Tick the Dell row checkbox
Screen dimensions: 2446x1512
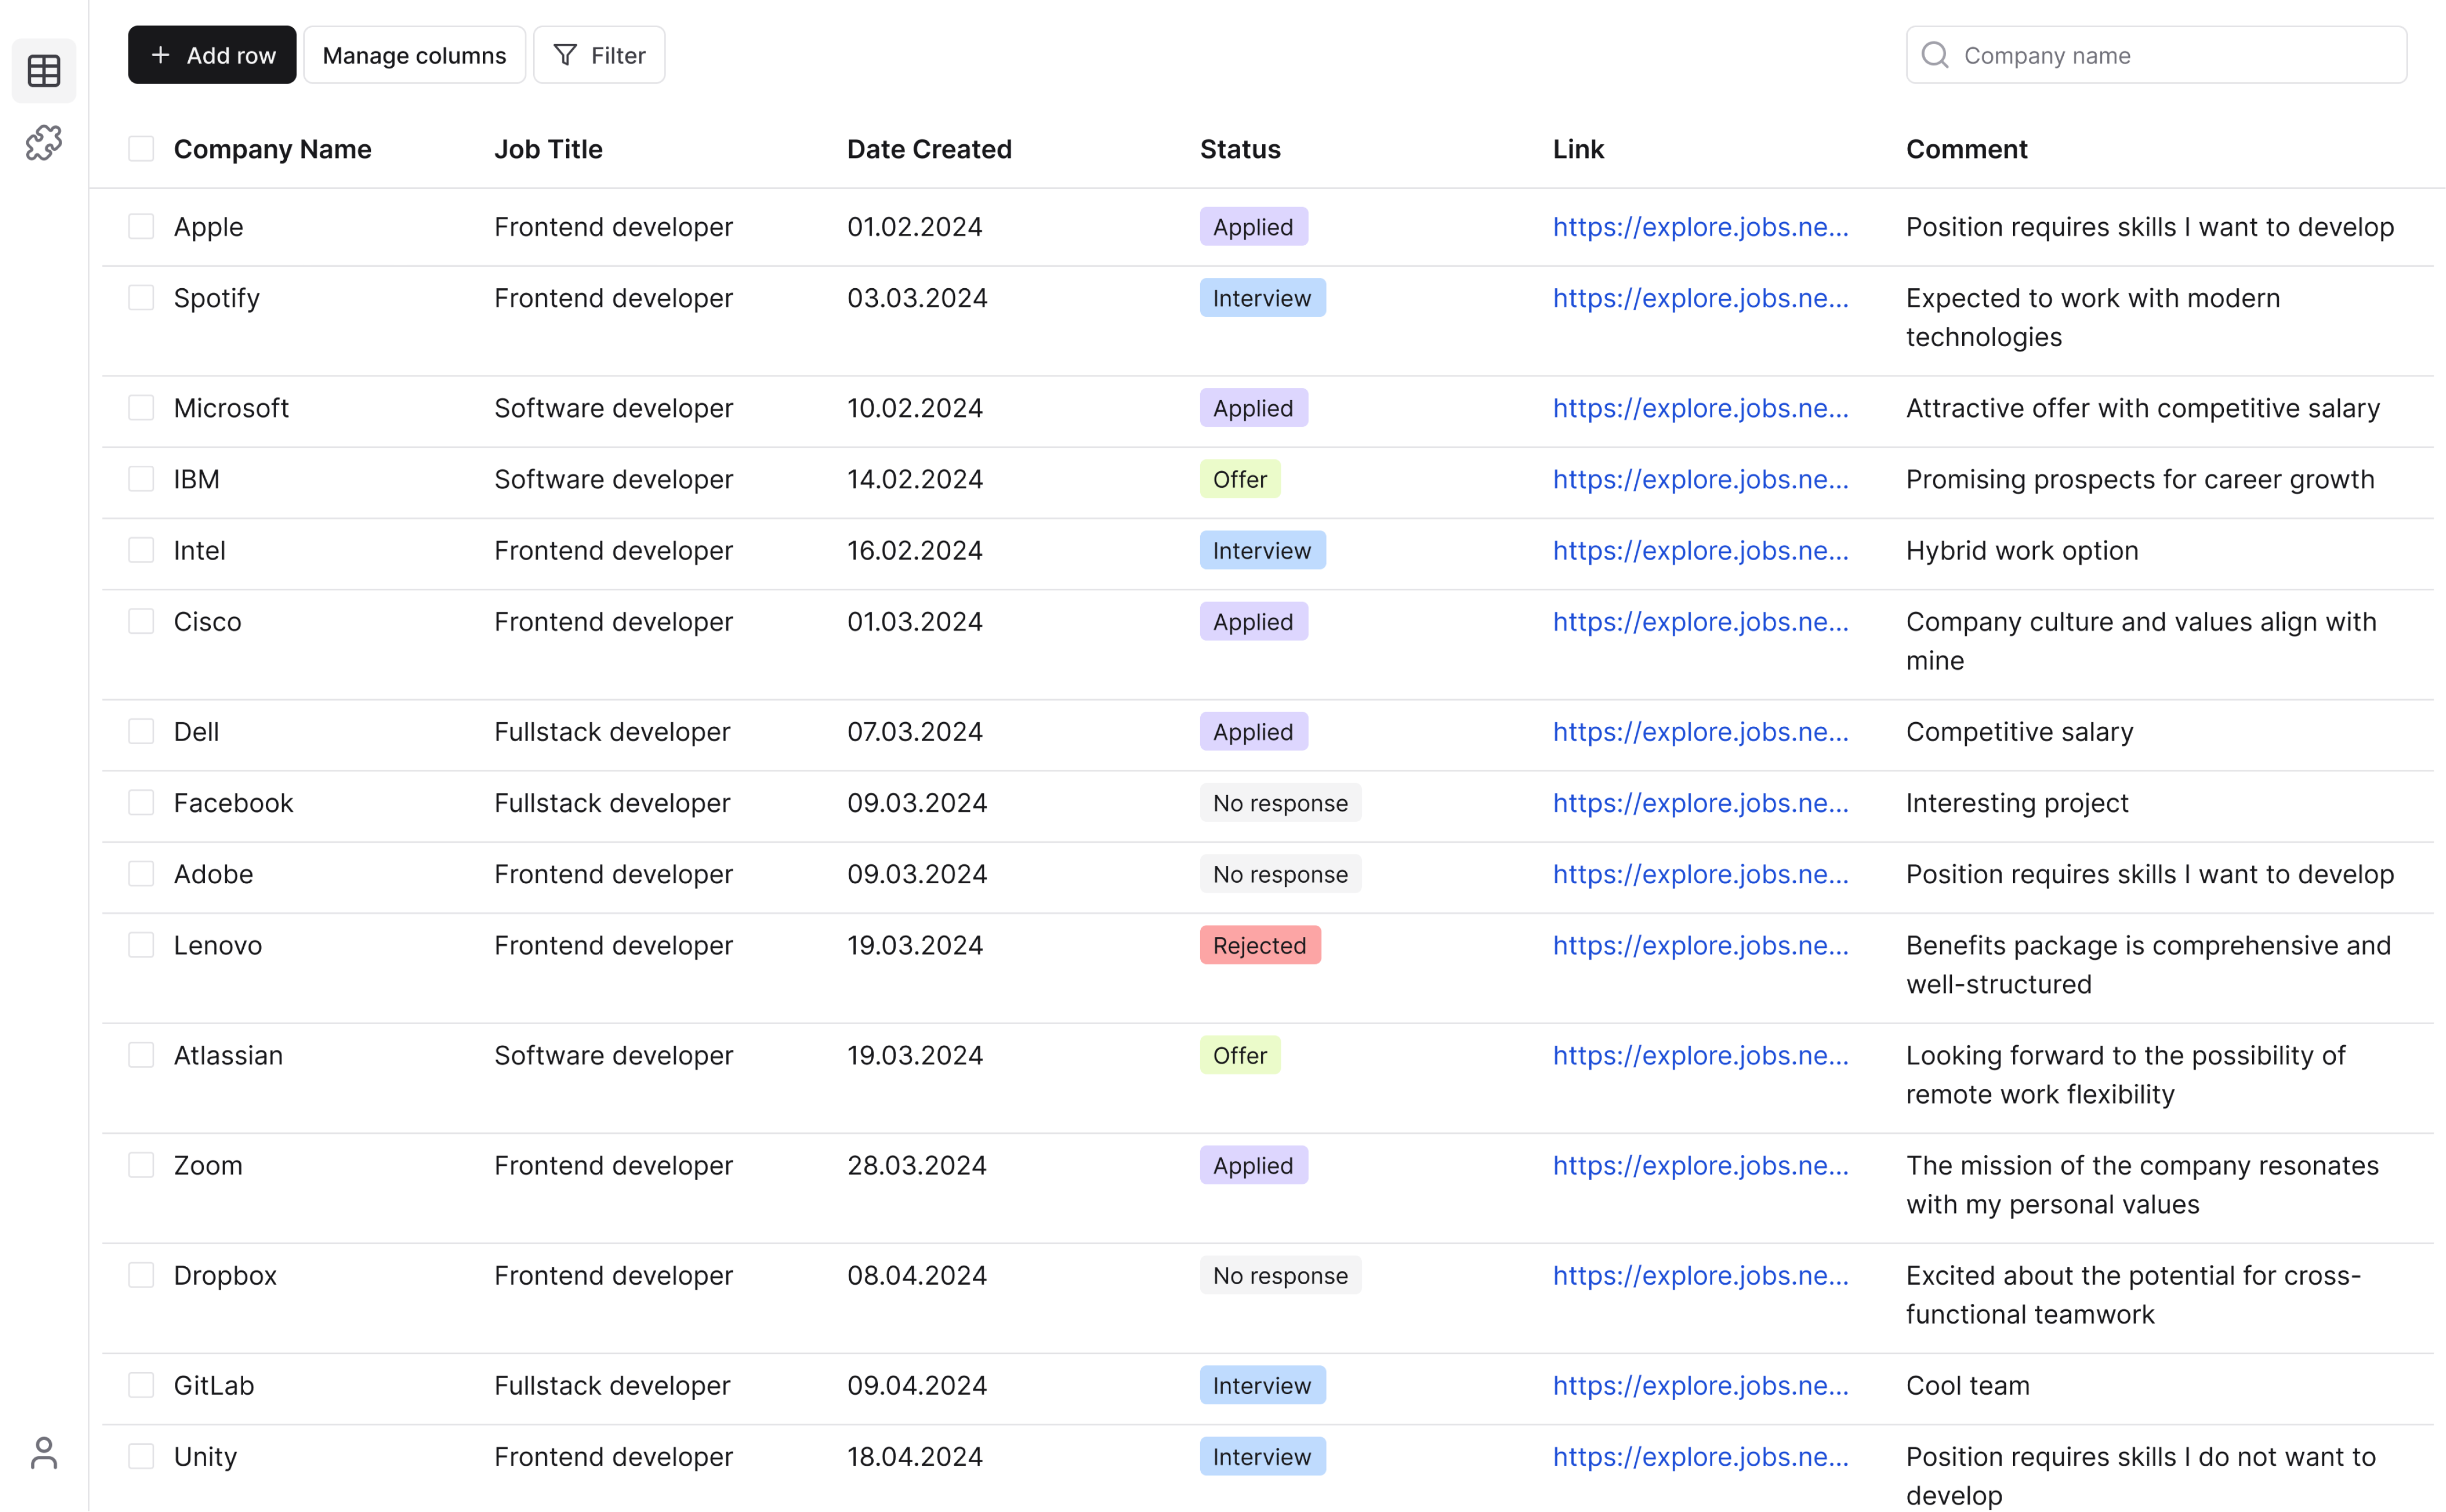(141, 731)
